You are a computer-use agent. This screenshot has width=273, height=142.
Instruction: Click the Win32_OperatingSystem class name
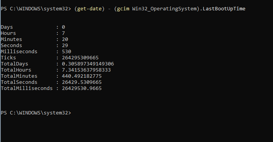(x=164, y=9)
